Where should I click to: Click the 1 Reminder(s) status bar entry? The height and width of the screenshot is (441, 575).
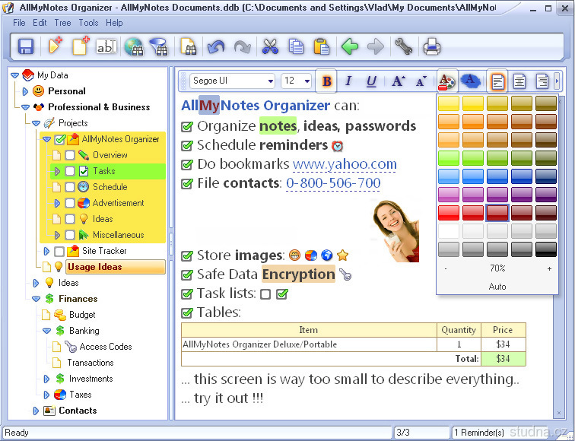479,433
